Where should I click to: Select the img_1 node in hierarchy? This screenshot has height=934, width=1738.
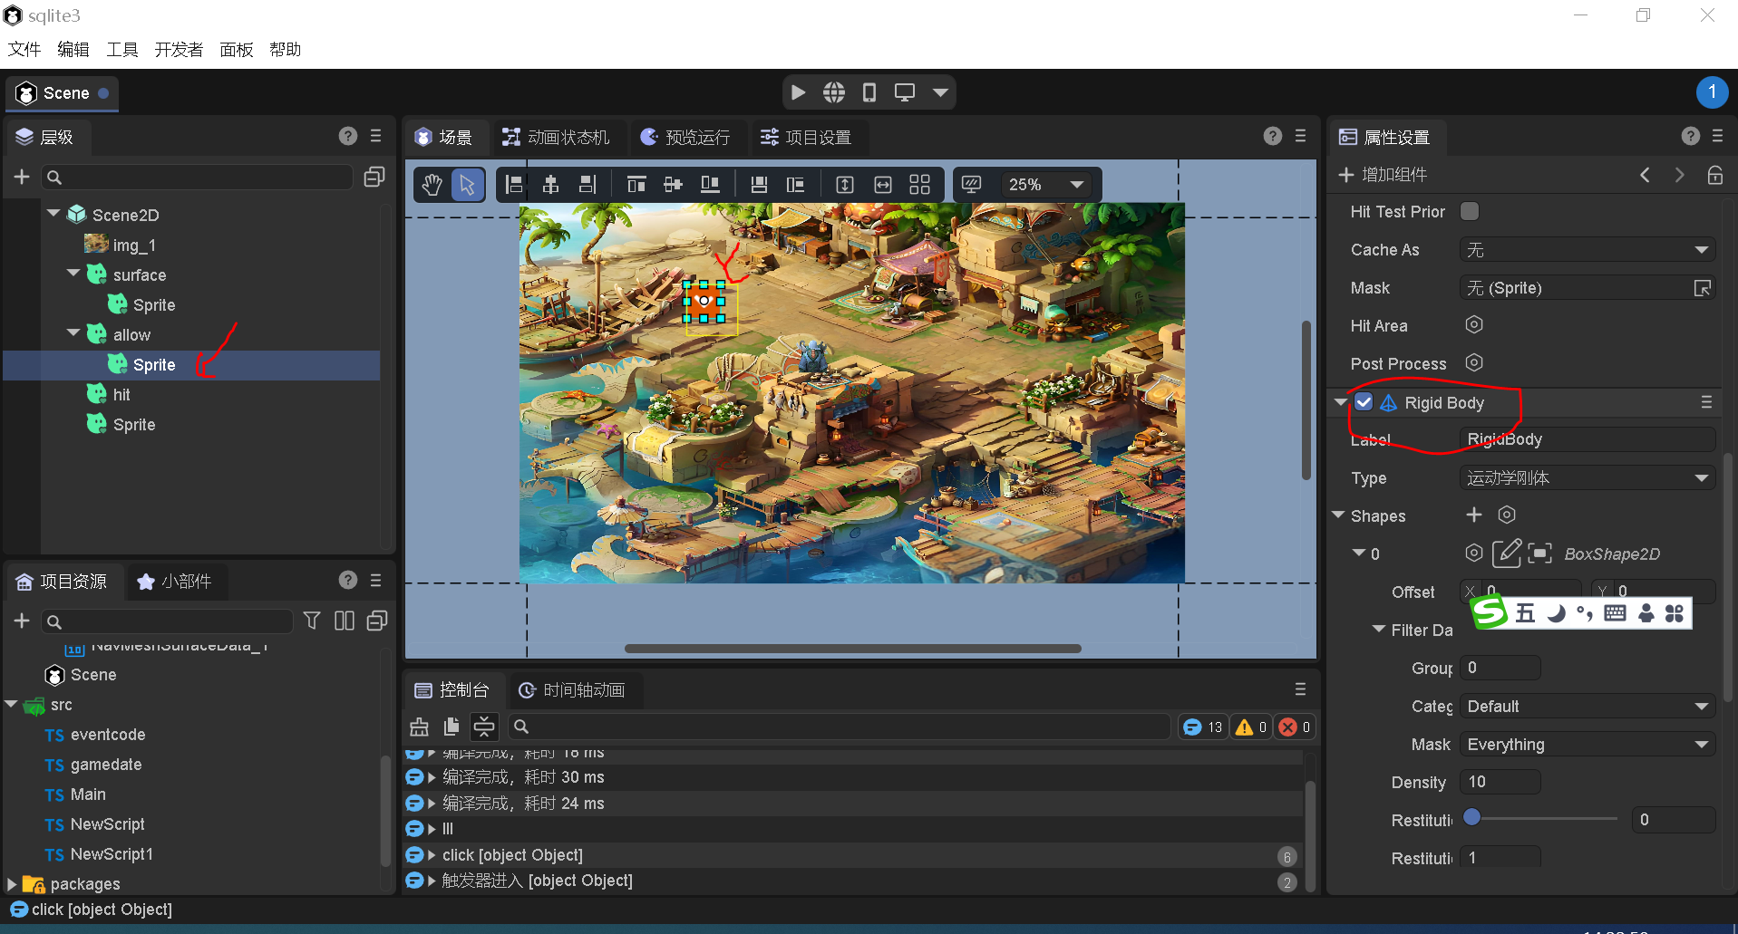click(x=134, y=246)
